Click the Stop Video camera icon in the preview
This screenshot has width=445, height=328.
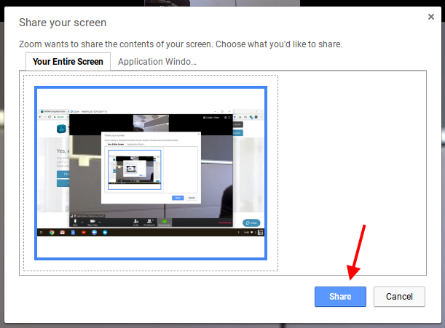pos(92,220)
